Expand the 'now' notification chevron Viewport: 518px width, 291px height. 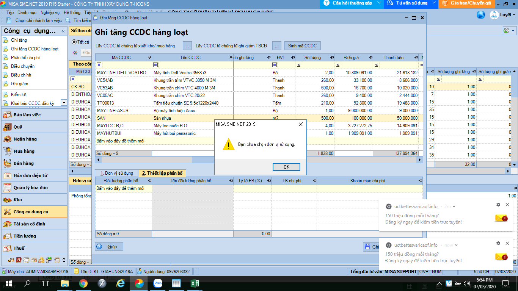click(x=456, y=245)
